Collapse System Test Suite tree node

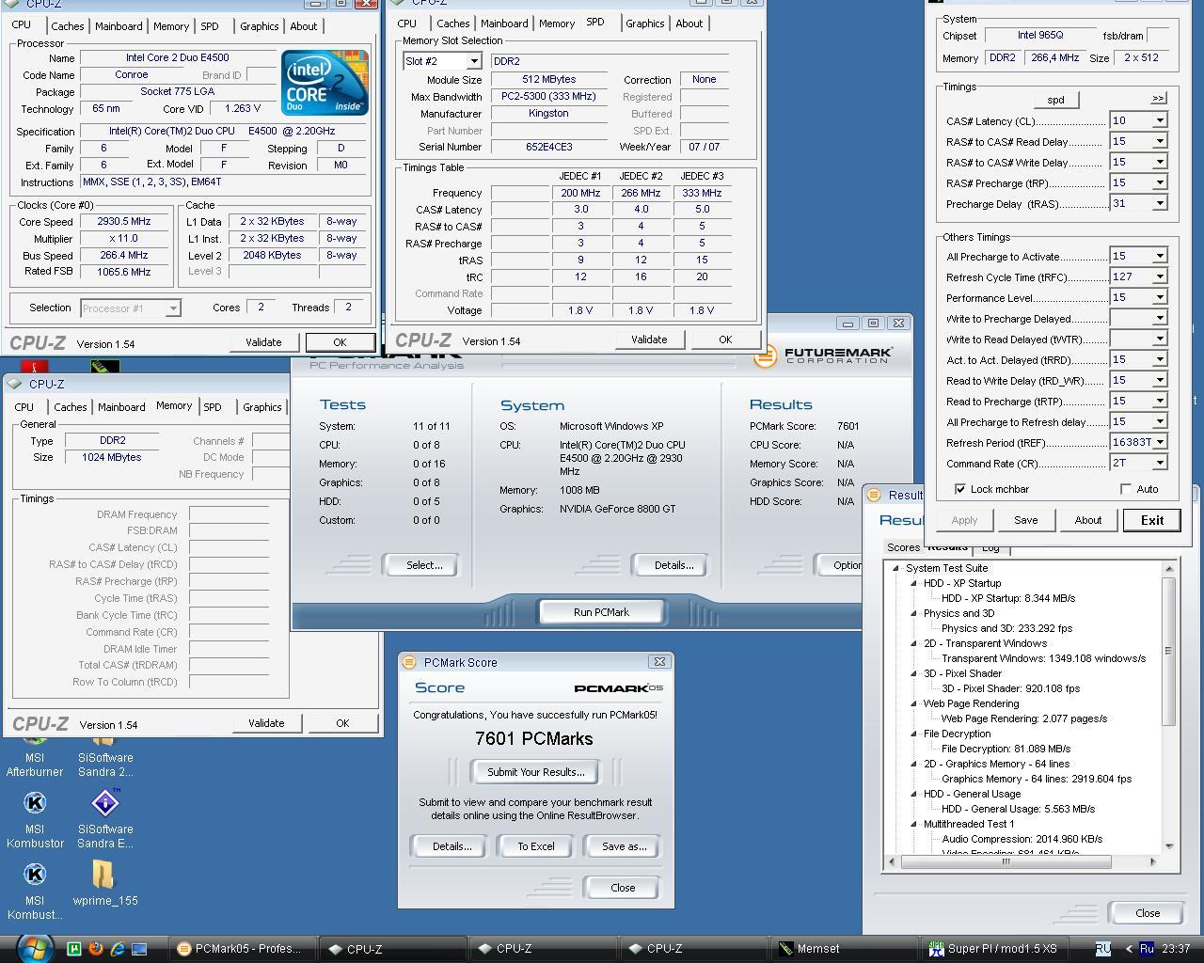(x=895, y=568)
